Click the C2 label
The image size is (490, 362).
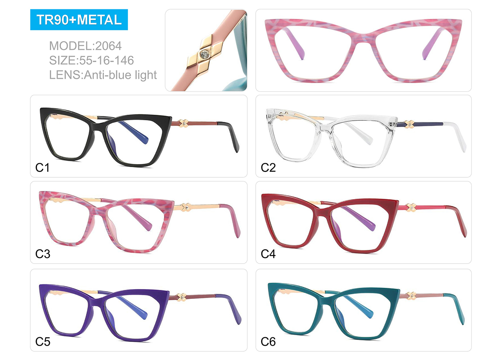pyautogui.click(x=268, y=168)
